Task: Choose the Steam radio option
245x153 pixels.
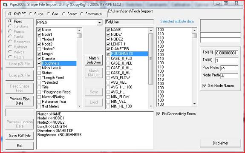Action: coord(64,14)
